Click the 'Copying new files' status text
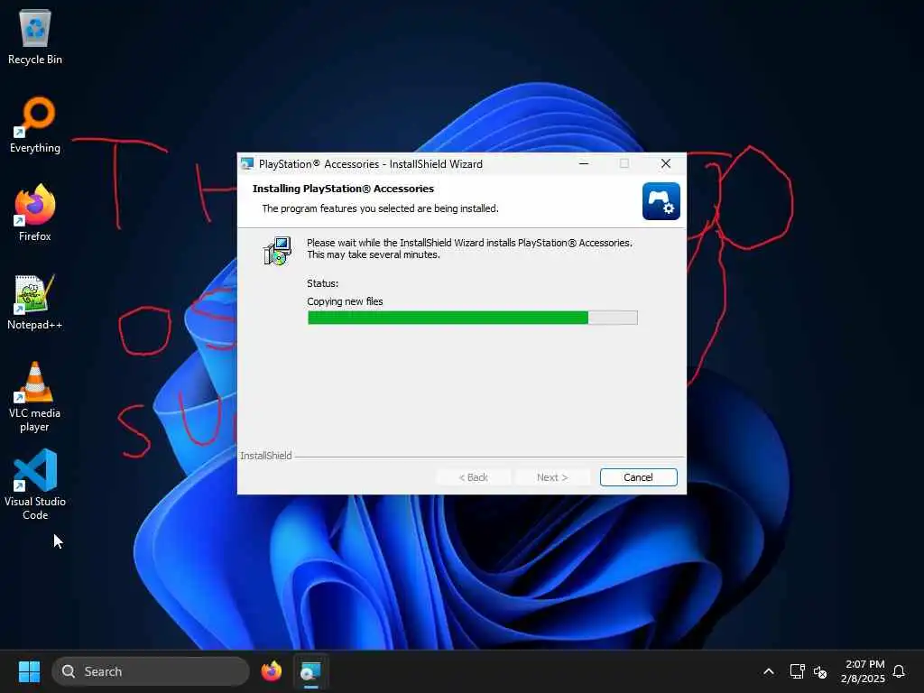The image size is (924, 693). (x=345, y=301)
